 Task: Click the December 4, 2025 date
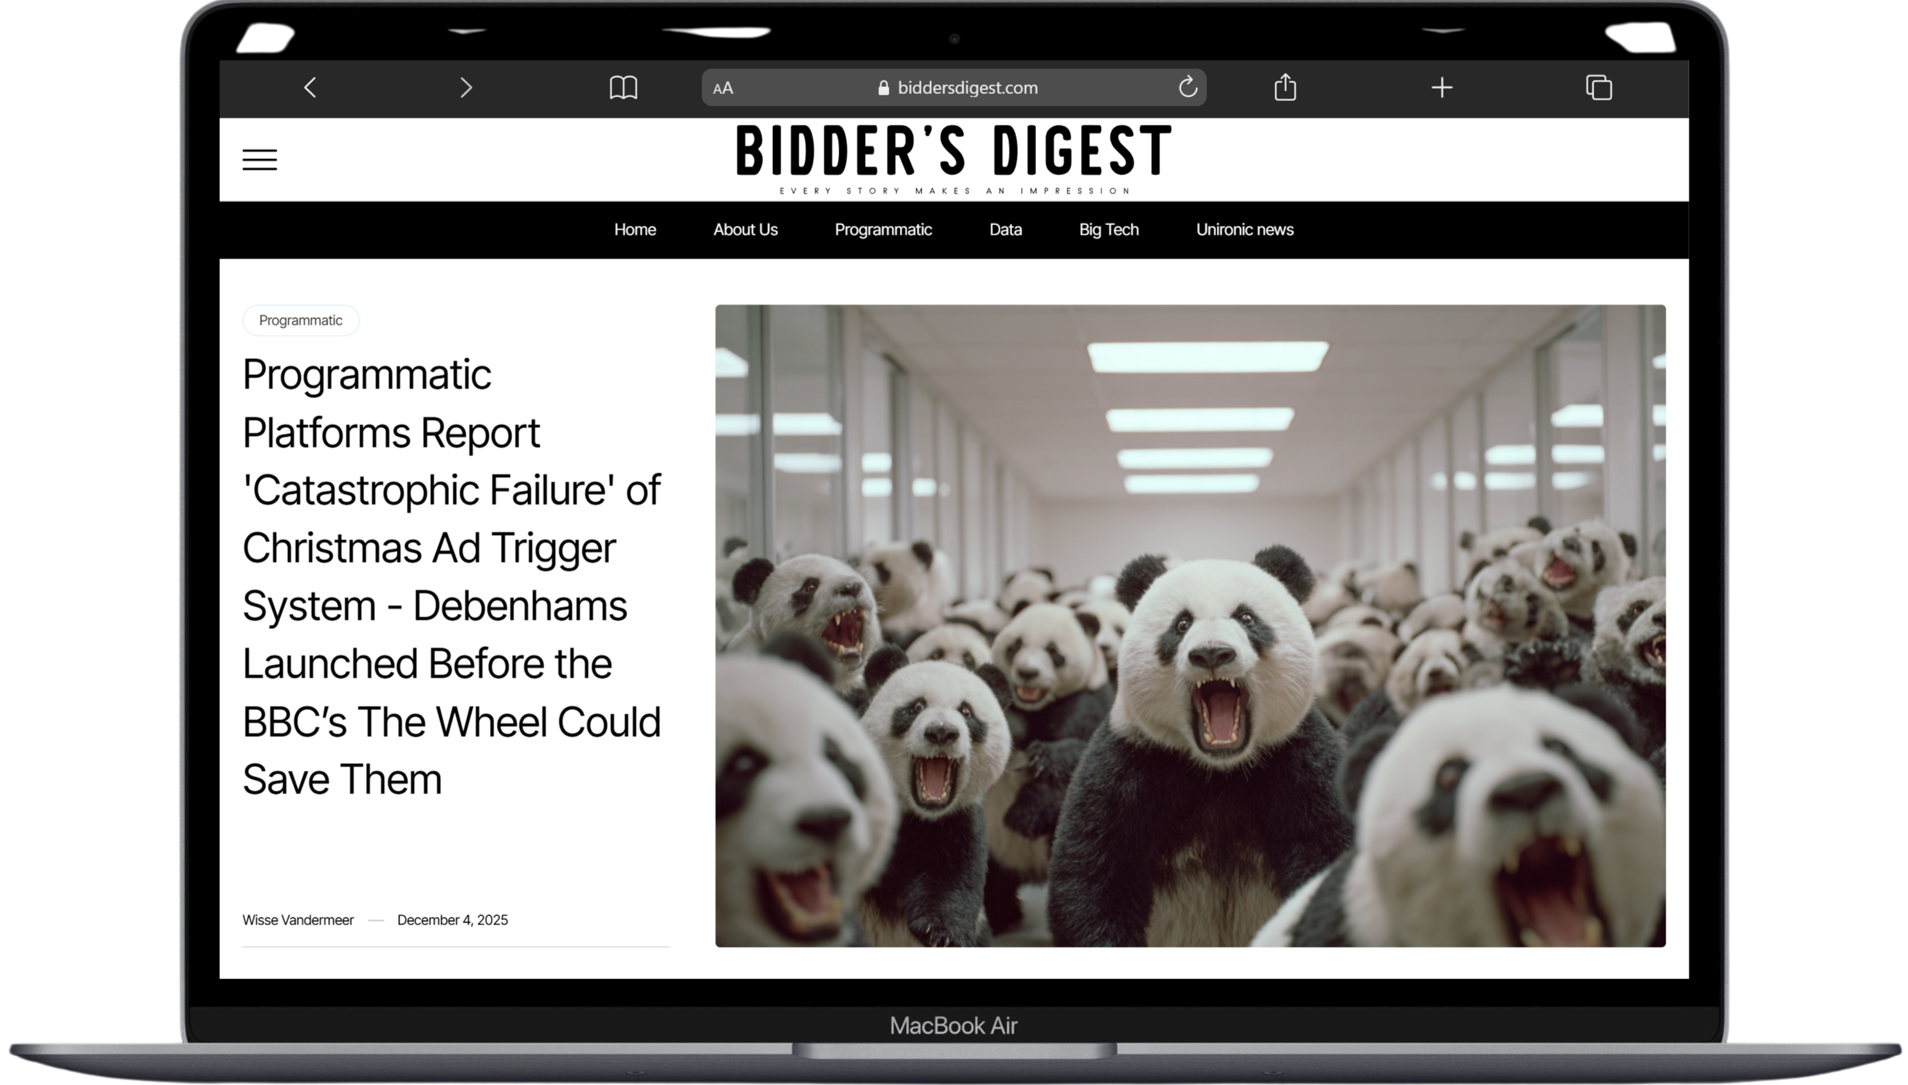[x=452, y=920]
